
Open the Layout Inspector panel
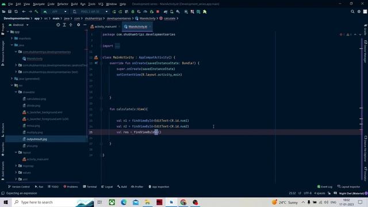[x=349, y=187]
